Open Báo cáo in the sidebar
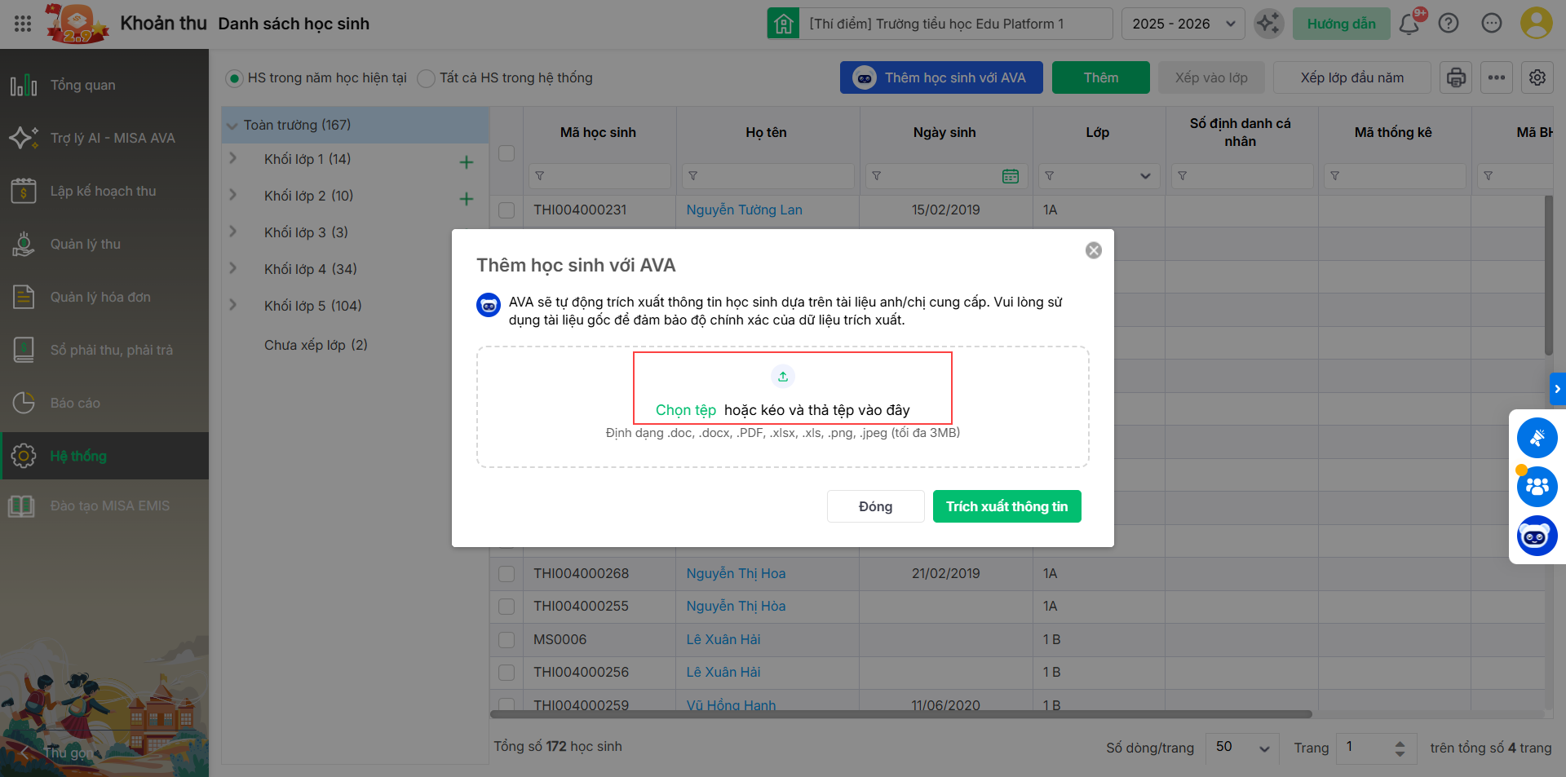Screen dimensions: 1566x777 point(75,403)
